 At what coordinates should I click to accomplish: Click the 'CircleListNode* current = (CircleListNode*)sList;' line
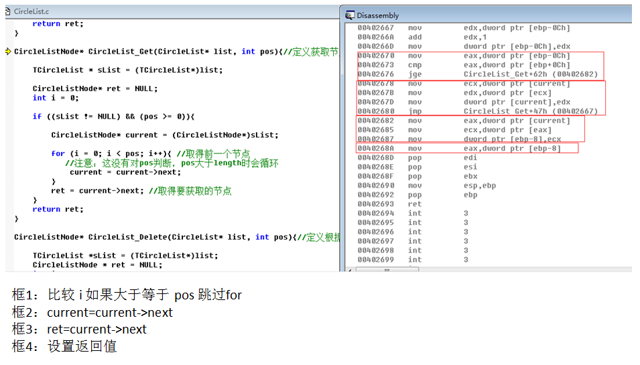coord(165,135)
